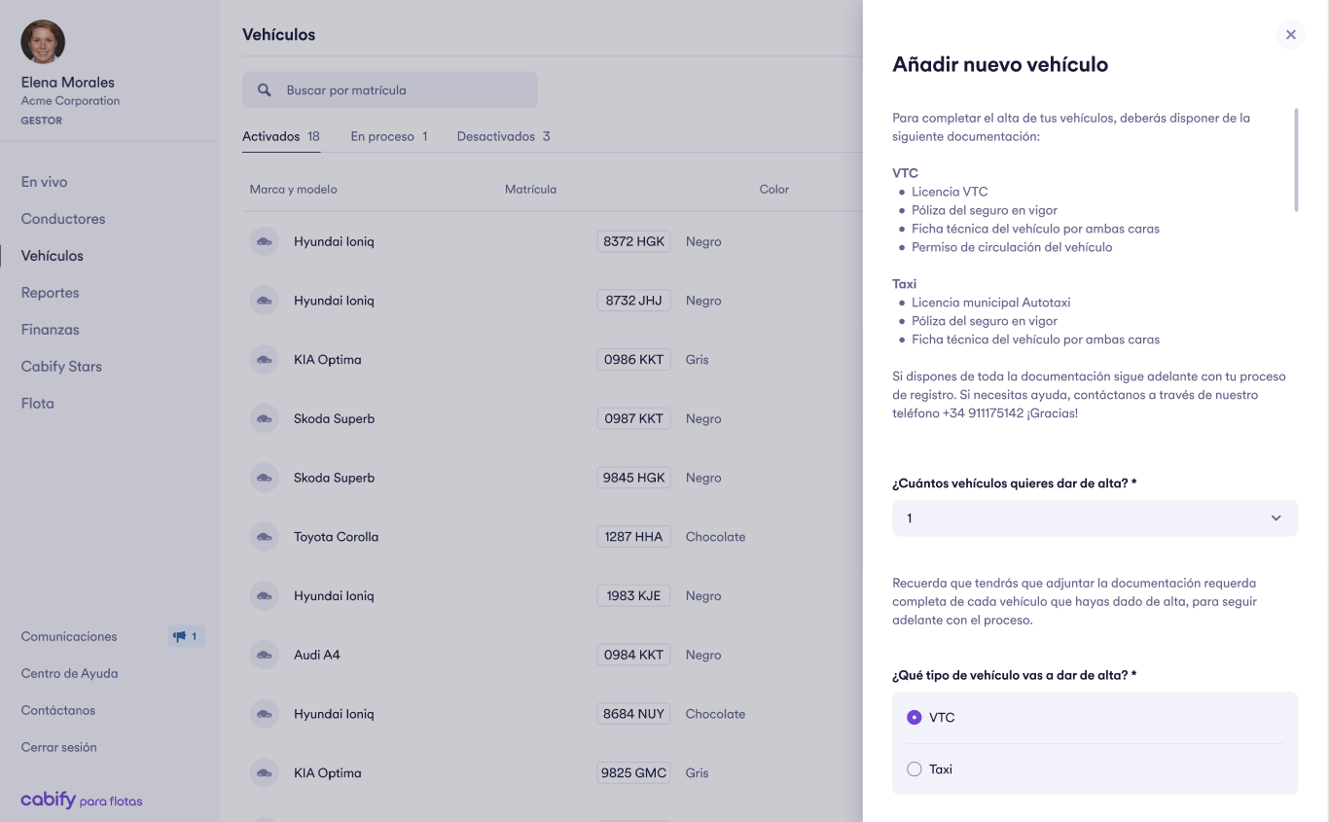Click the Cabify para flotas logo
Viewport: 1329px width, 822px height.
point(82,801)
